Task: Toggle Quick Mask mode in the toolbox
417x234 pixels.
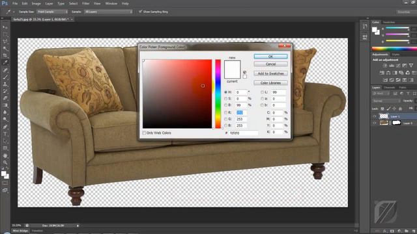Action: pos(5,183)
